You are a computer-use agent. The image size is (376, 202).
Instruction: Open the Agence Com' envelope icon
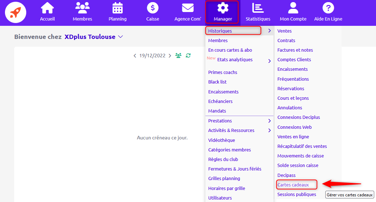pos(188,8)
